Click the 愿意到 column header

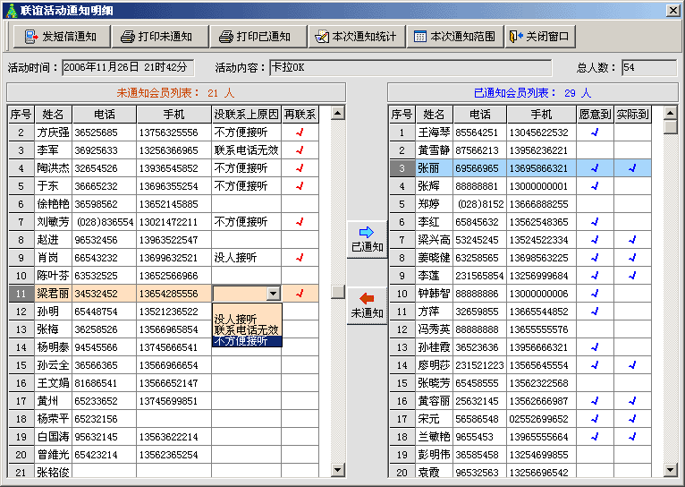tap(595, 115)
